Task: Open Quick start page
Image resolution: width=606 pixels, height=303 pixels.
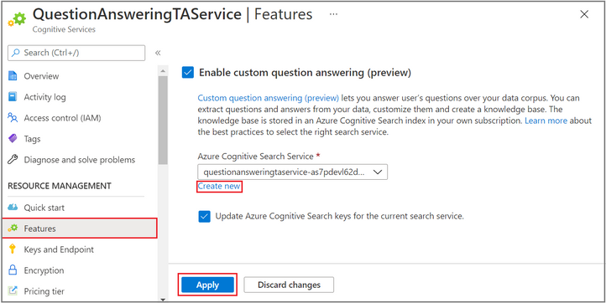Action: click(44, 208)
